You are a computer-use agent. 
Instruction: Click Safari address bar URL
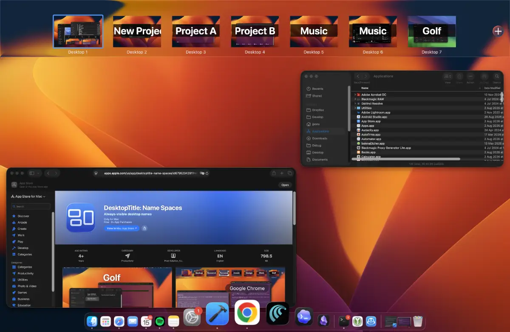click(x=150, y=173)
